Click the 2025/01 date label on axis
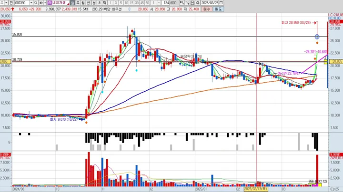This screenshot has height=192, width=343. point(201,189)
